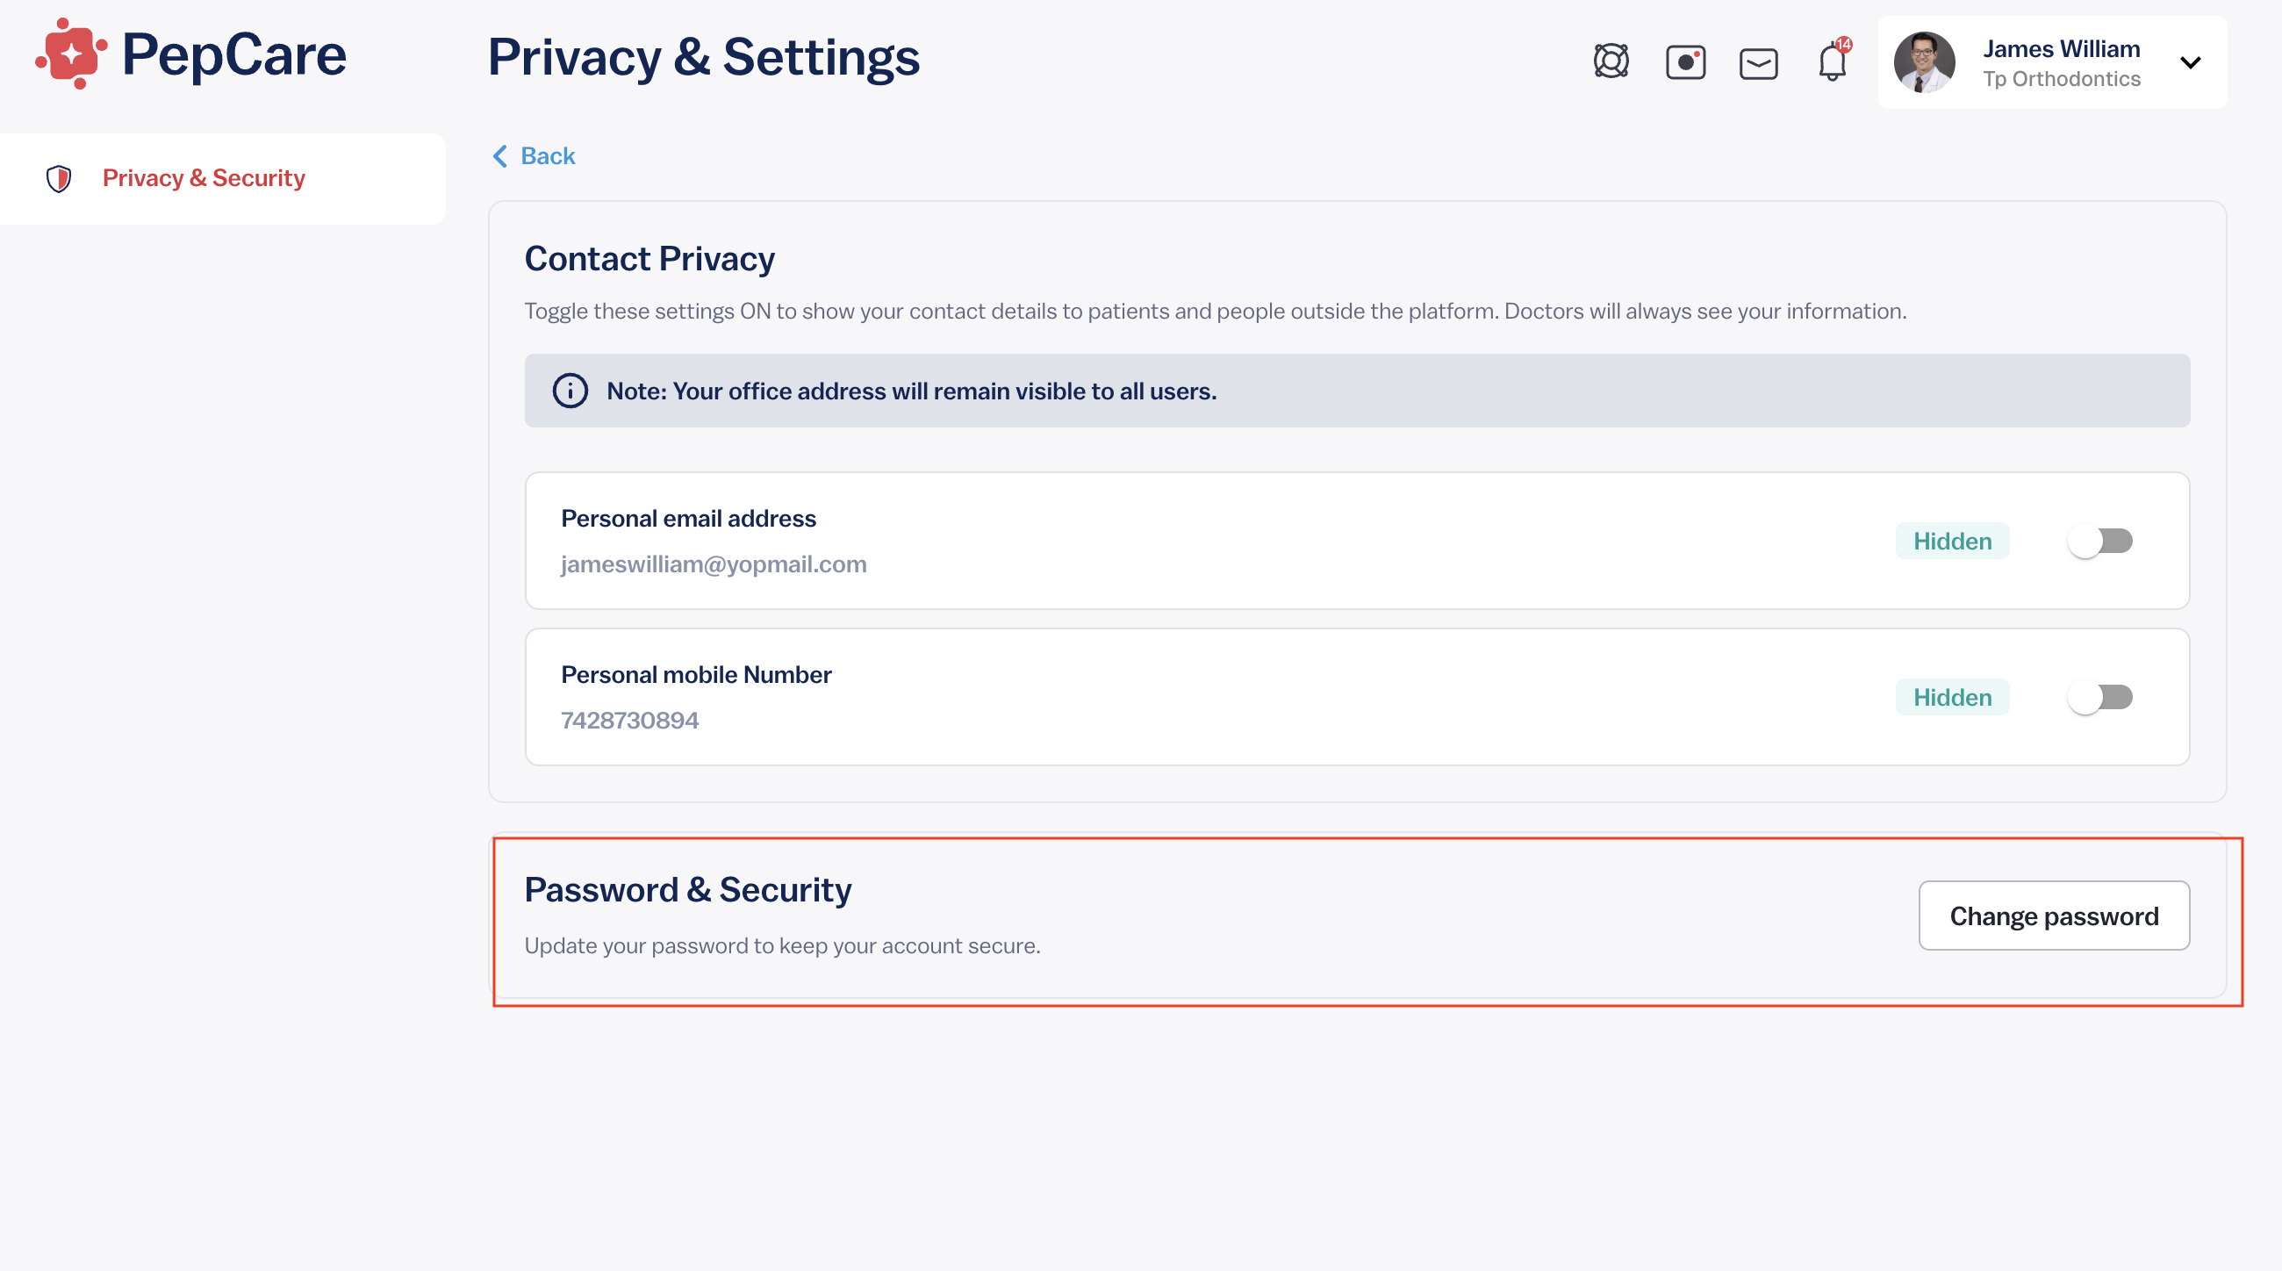Click the James William name label

click(x=2061, y=48)
